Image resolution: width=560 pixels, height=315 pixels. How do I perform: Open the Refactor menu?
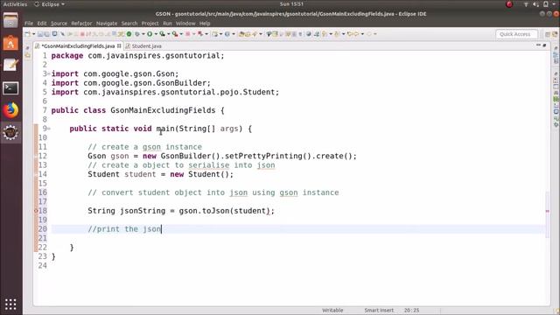pos(81,24)
